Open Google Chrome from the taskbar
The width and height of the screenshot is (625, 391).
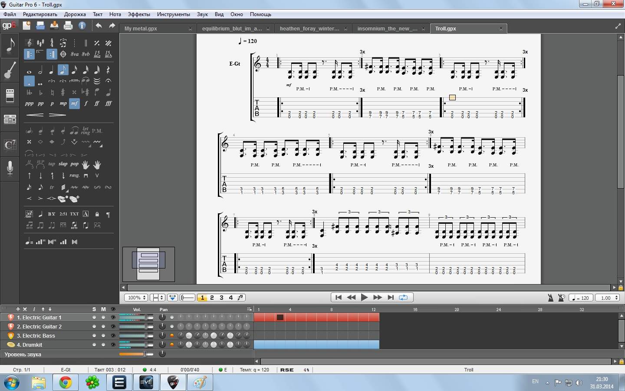pos(66,382)
